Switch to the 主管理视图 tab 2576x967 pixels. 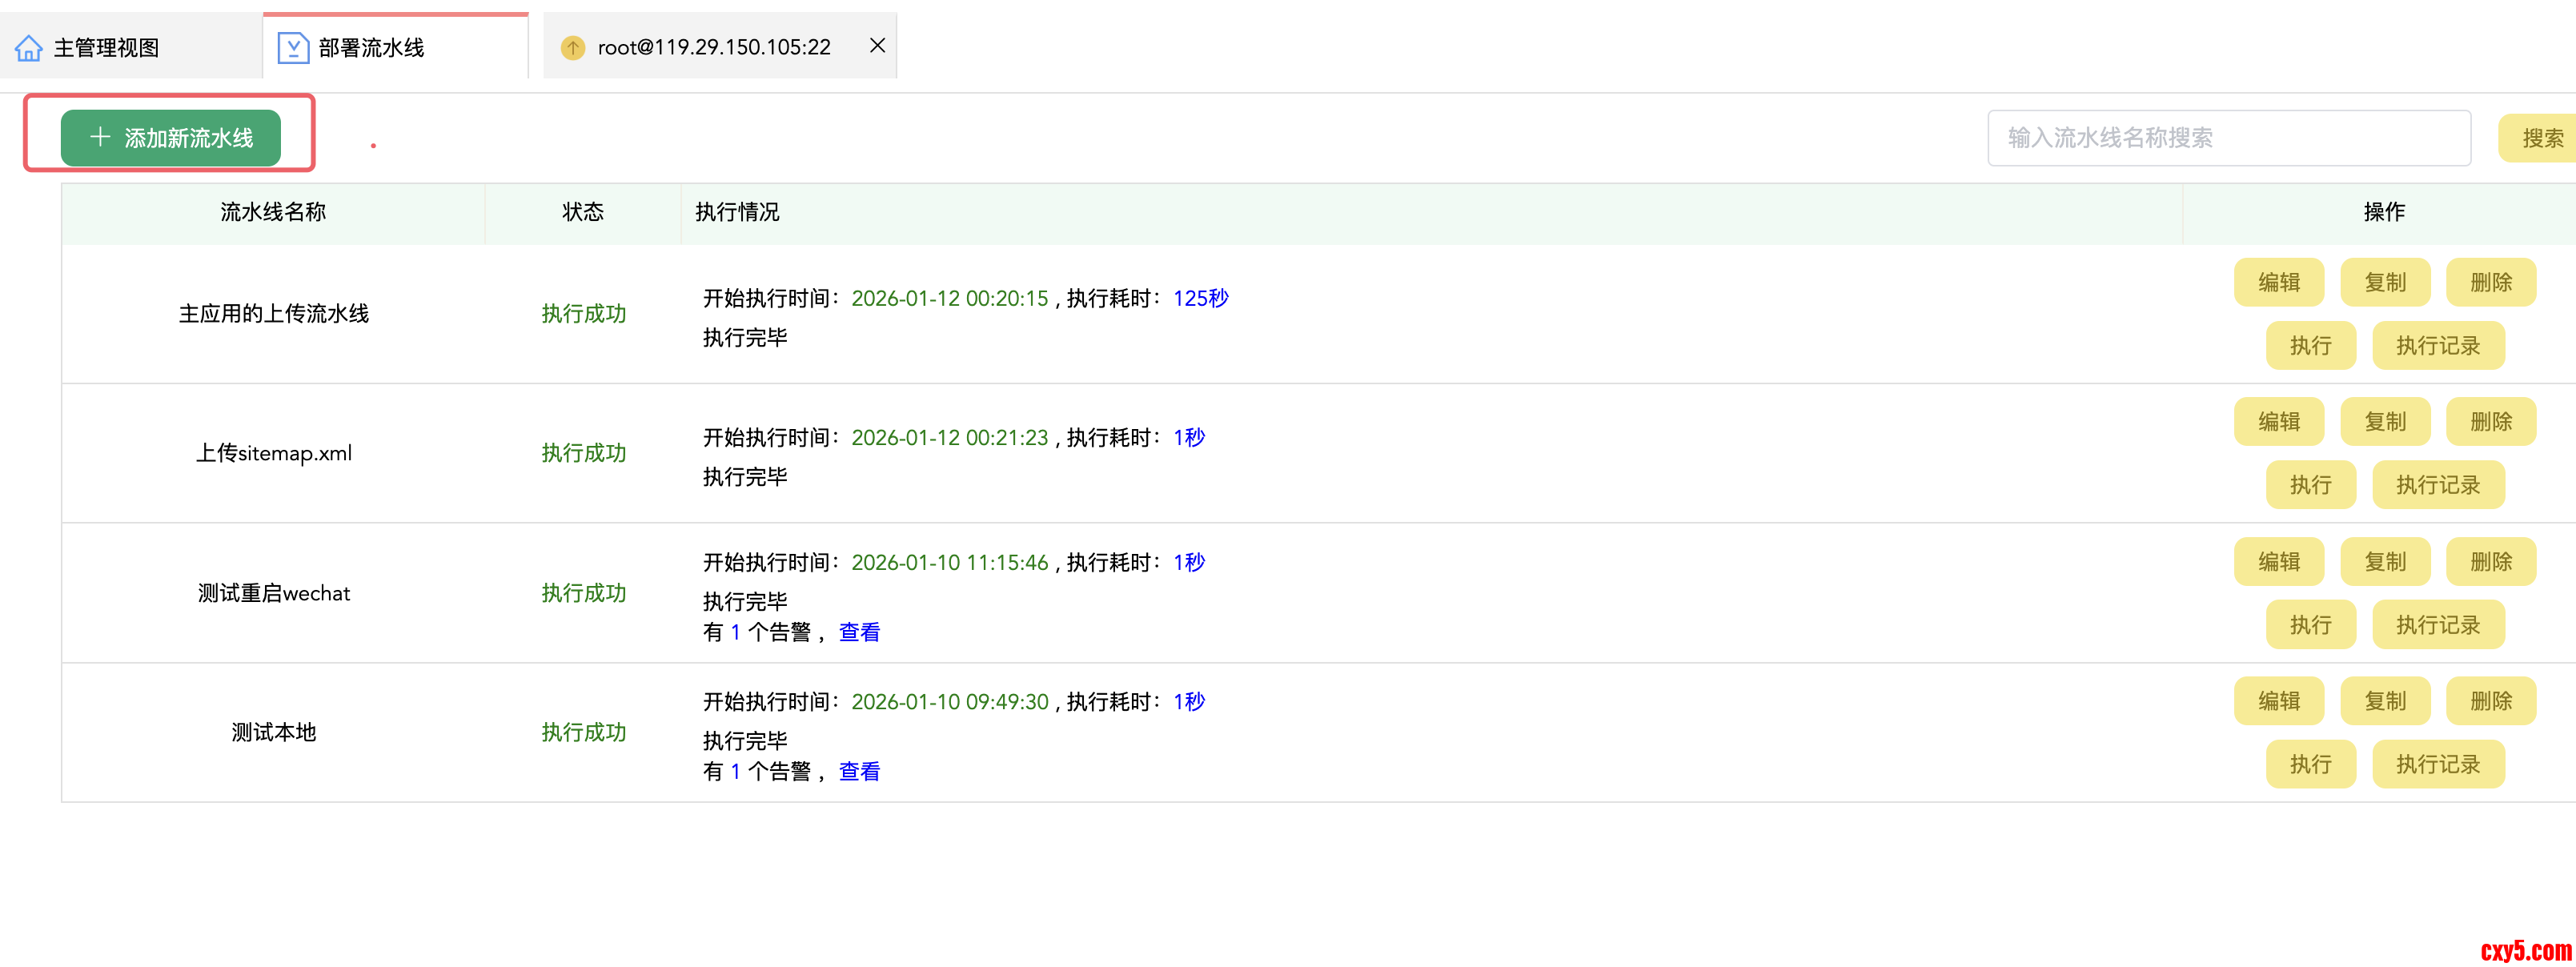click(x=106, y=47)
